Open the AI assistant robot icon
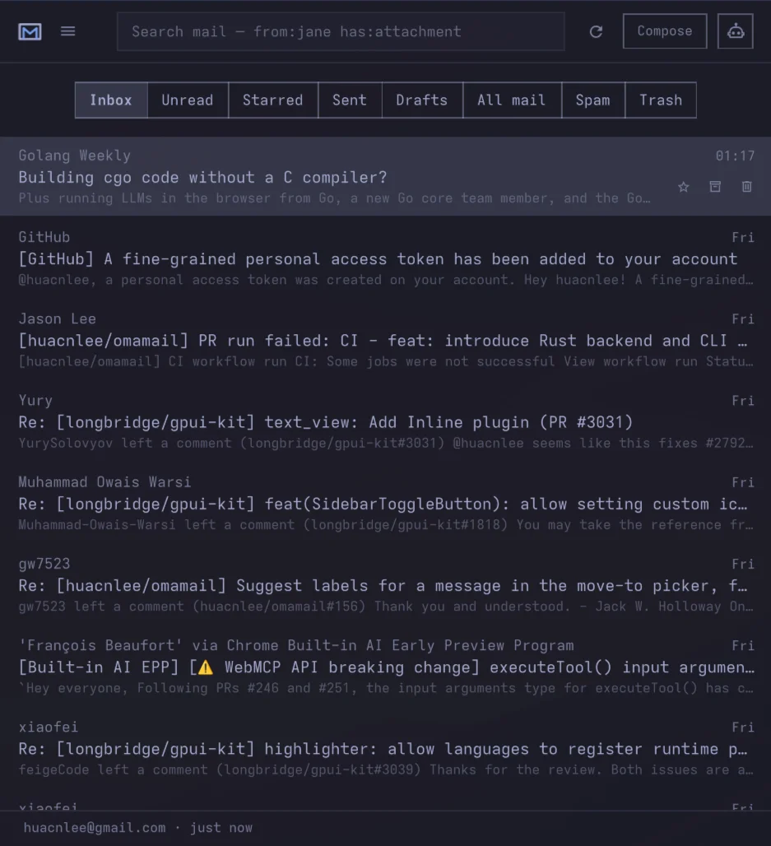771x846 pixels. (x=736, y=31)
